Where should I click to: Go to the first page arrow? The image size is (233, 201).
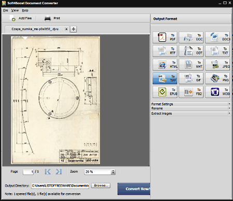pos(48,172)
